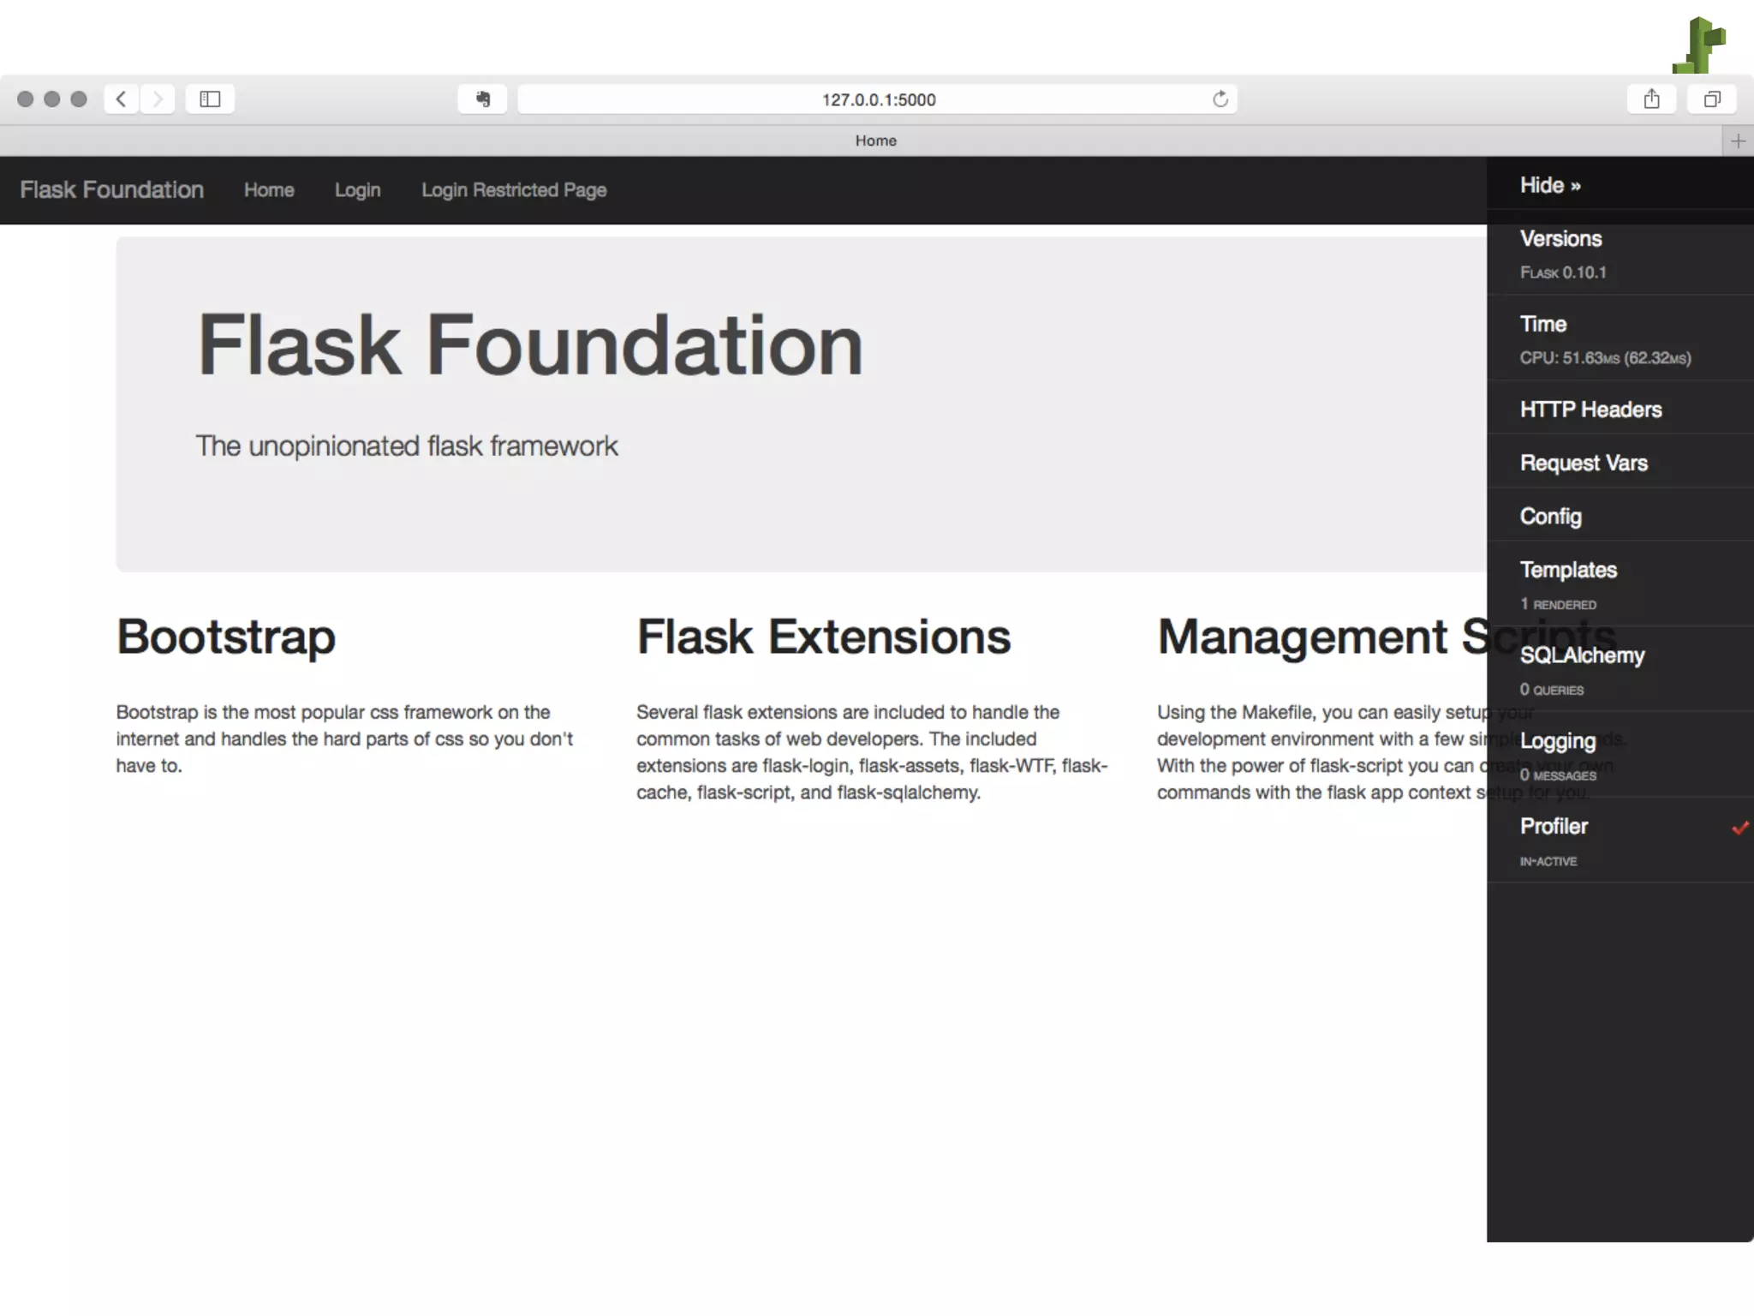This screenshot has height=1316, width=1754.
Task: Select the Home tab in tab bar
Action: pyautogui.click(x=875, y=141)
